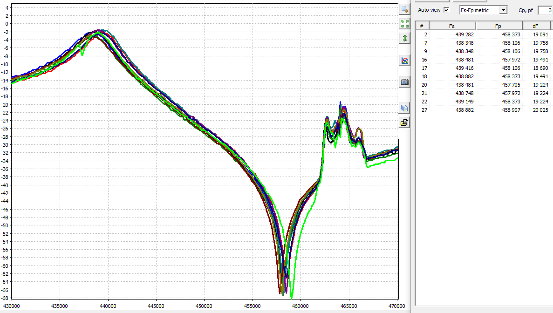Click the dF column header
Screen dimensions: 553x313
tap(536, 26)
